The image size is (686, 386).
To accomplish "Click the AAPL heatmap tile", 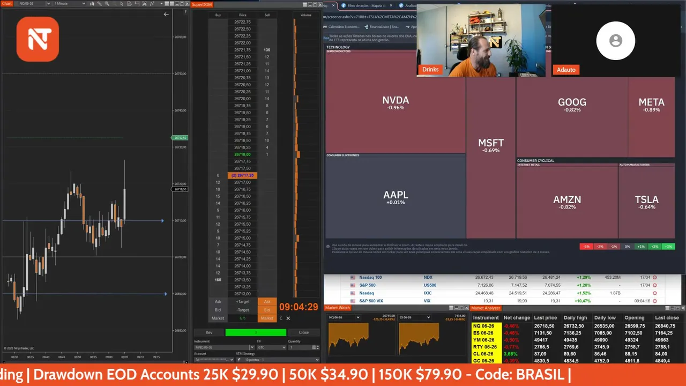I will 396,197.
